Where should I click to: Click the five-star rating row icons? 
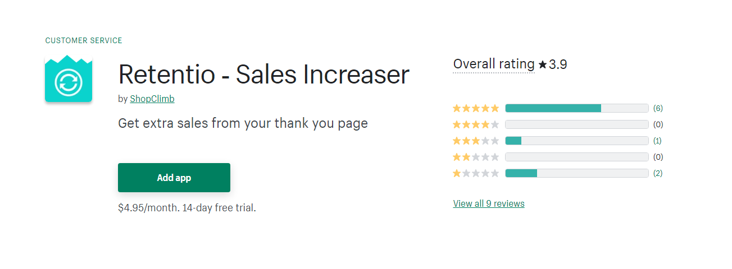476,108
